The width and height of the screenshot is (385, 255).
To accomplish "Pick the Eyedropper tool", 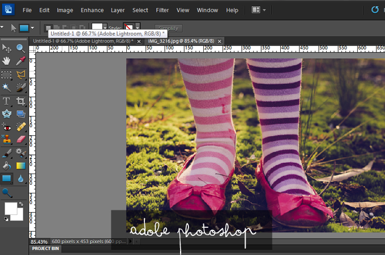I will tap(20, 61).
